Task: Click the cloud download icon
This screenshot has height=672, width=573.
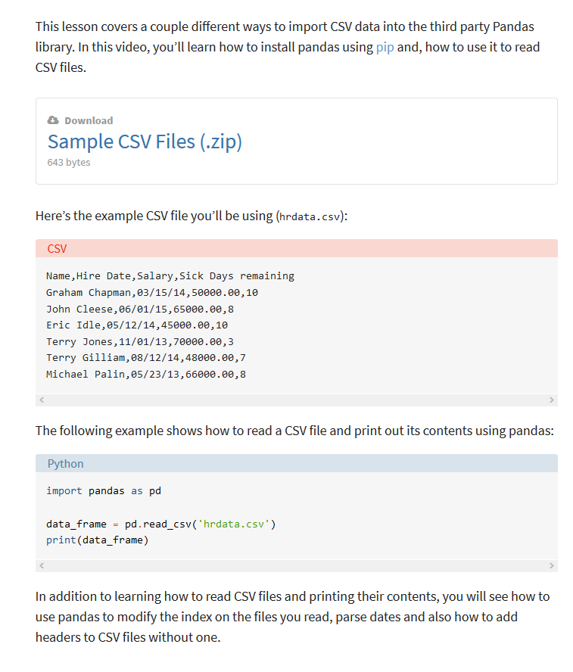Action: pos(53,120)
